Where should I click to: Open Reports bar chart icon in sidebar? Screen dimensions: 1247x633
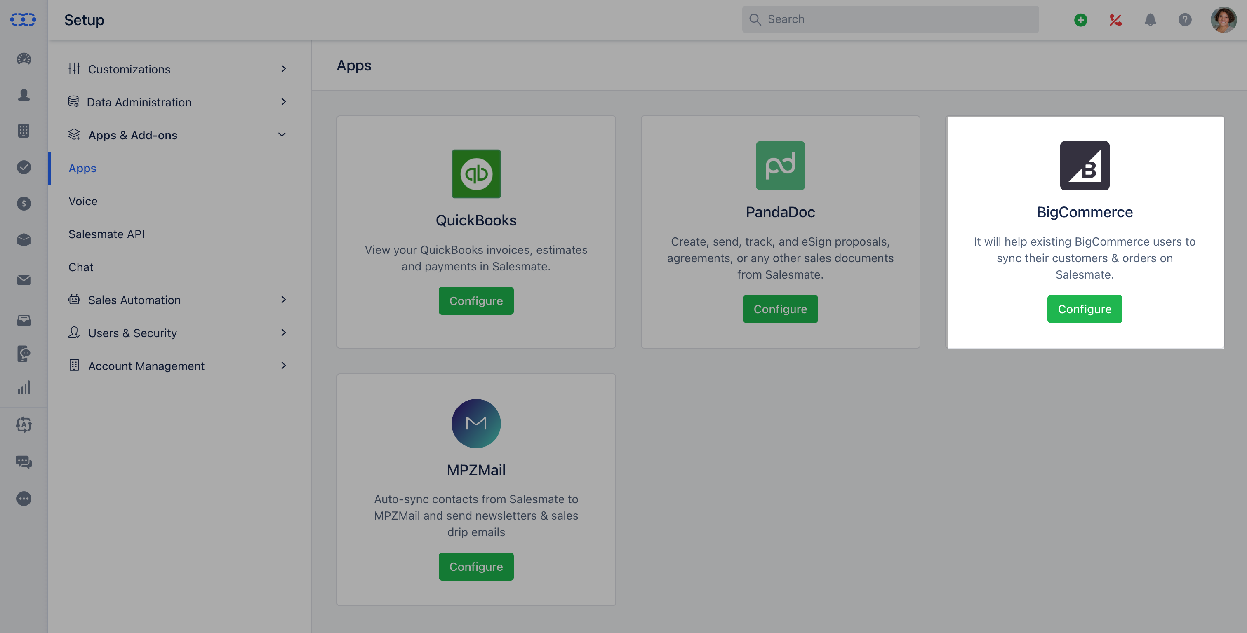click(24, 388)
